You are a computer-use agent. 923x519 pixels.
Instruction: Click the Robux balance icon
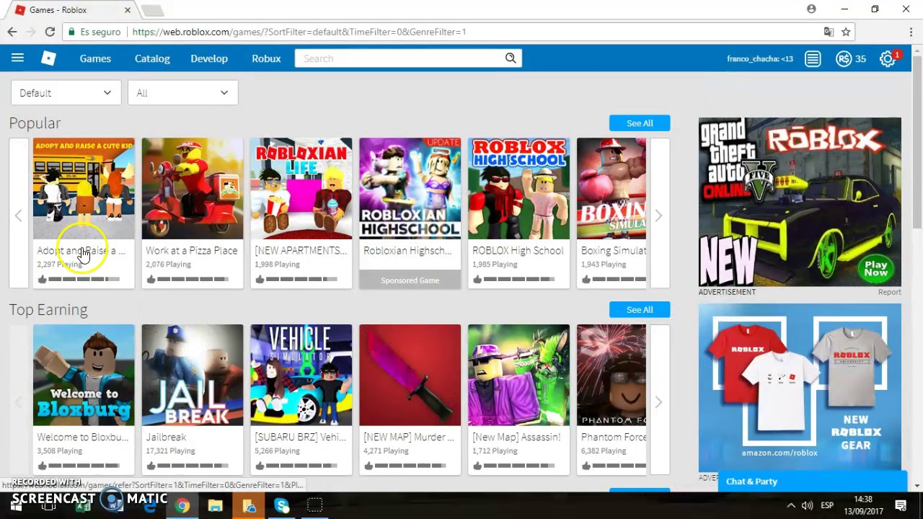point(844,59)
